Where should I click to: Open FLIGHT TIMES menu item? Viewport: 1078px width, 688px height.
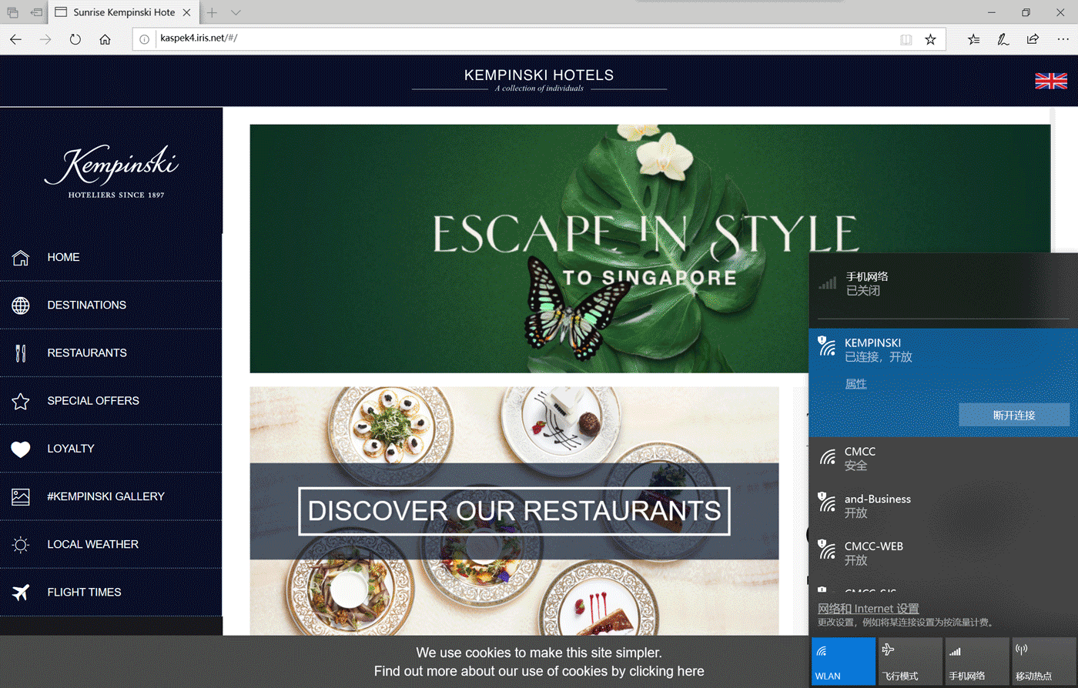coord(111,592)
